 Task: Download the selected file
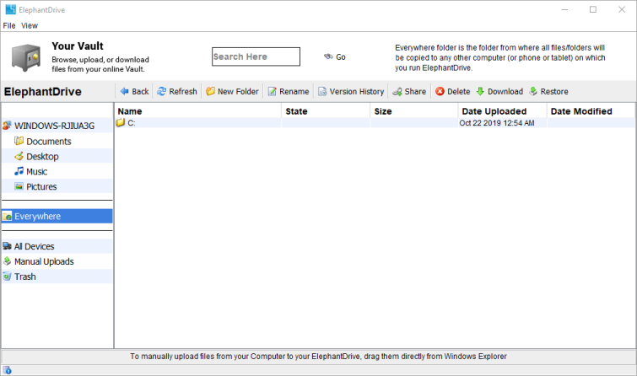[499, 91]
